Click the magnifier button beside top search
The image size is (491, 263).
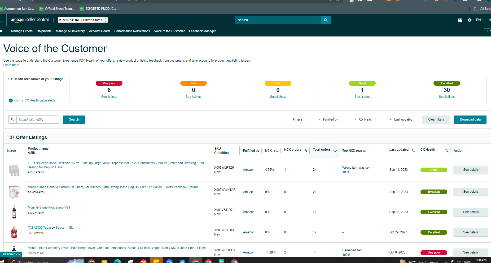(x=326, y=20)
